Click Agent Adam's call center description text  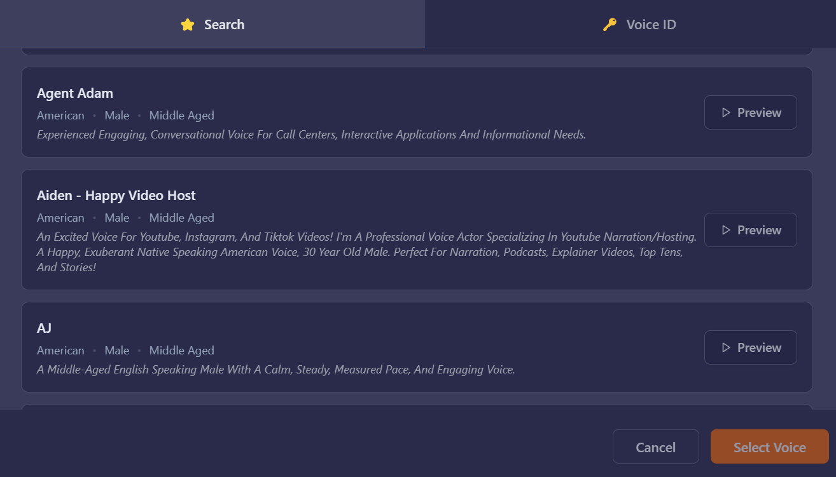click(311, 135)
